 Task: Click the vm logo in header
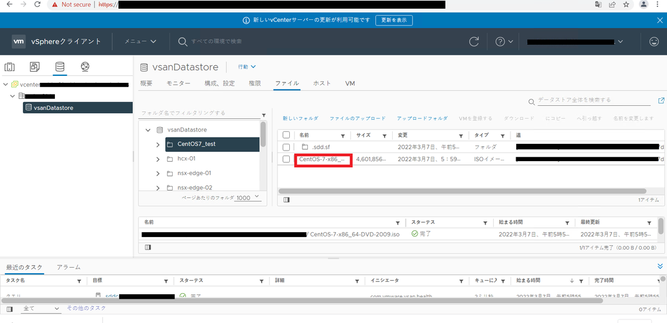click(18, 42)
